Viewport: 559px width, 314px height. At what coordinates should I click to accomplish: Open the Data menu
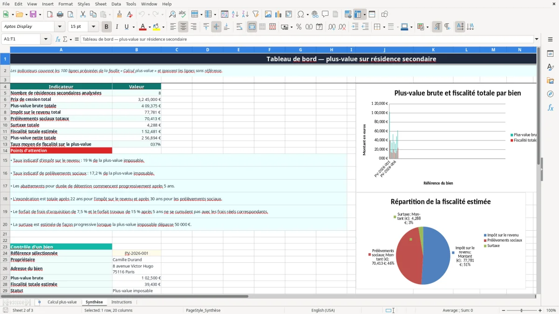tap(116, 4)
